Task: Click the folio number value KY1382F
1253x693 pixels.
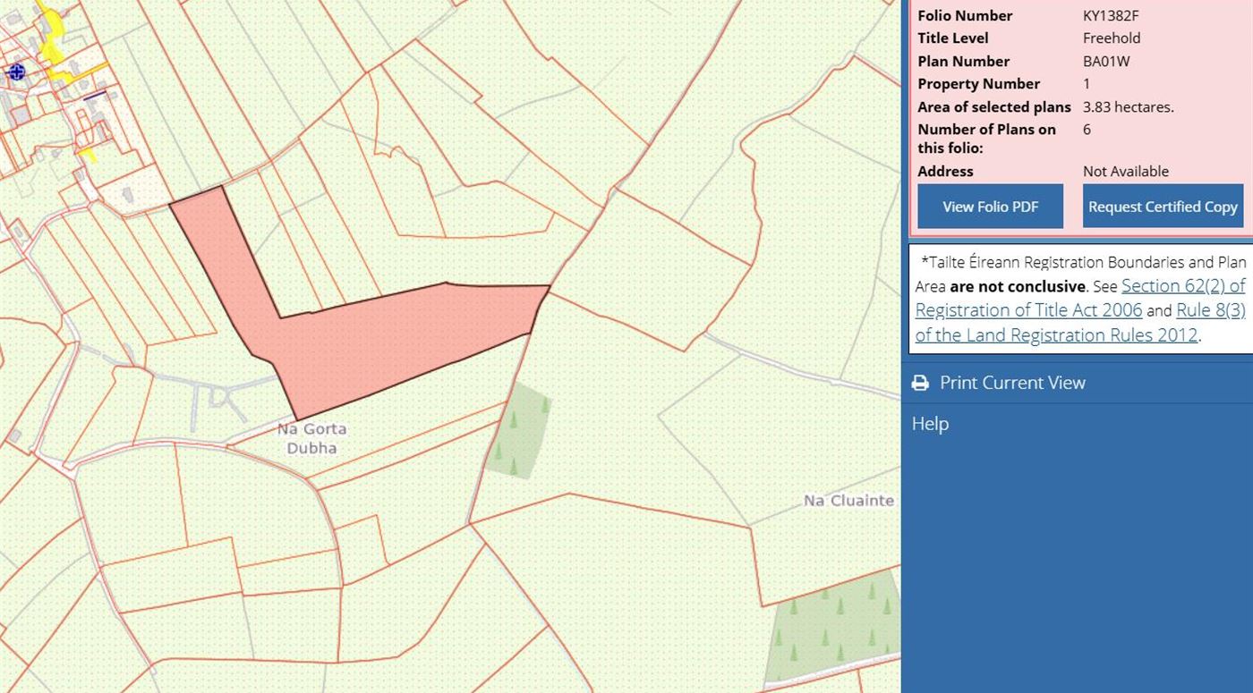Action: tap(1111, 15)
